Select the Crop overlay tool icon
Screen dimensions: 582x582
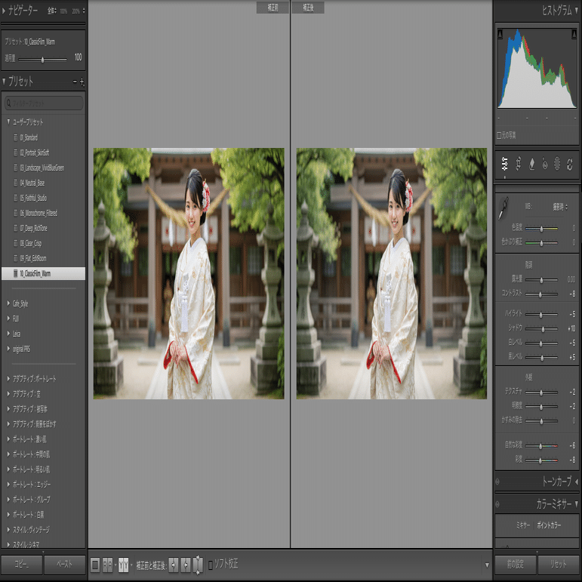pyautogui.click(x=518, y=164)
